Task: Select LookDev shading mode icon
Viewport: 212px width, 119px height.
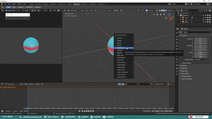Action: pyautogui.click(x=164, y=11)
